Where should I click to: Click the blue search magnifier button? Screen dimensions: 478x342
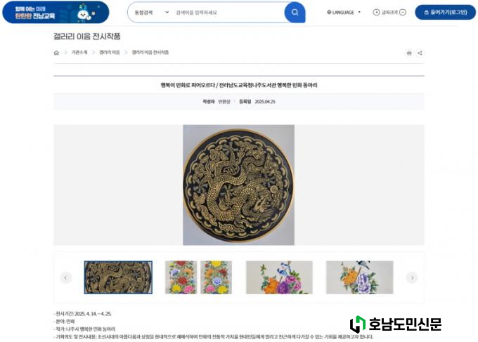[295, 12]
